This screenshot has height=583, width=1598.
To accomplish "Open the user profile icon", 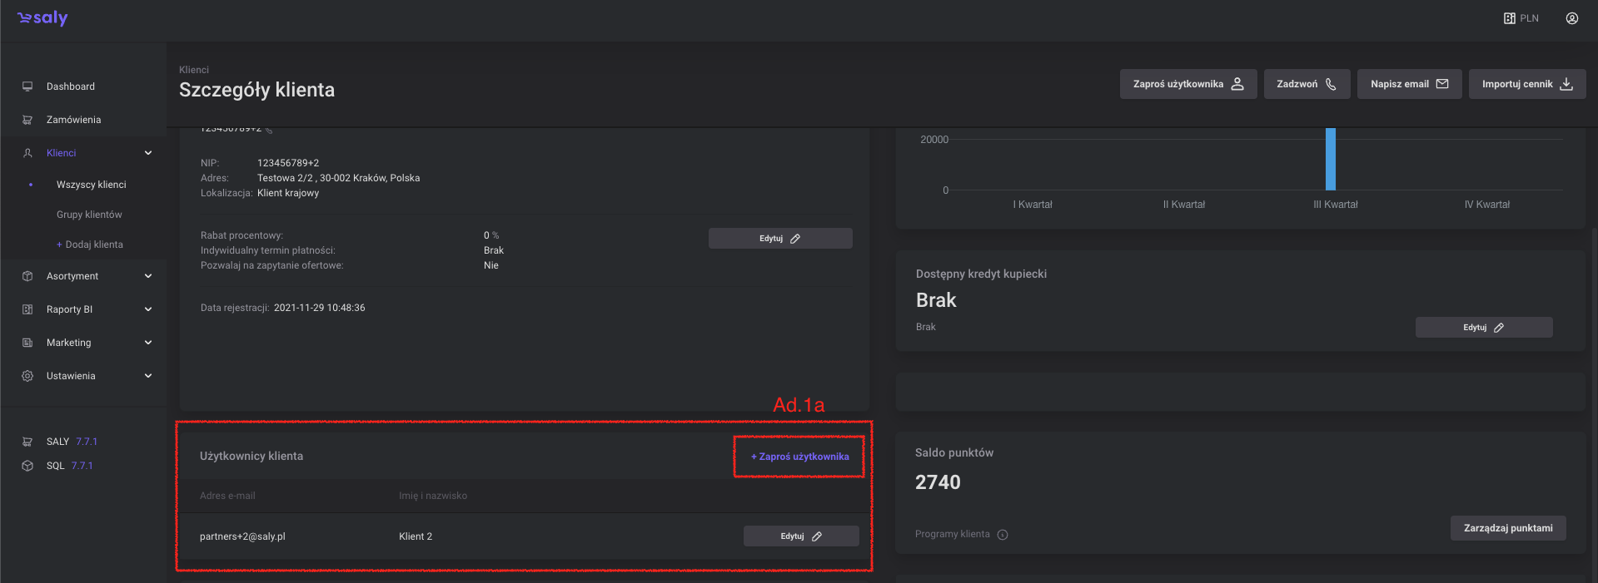I will click(x=1571, y=18).
